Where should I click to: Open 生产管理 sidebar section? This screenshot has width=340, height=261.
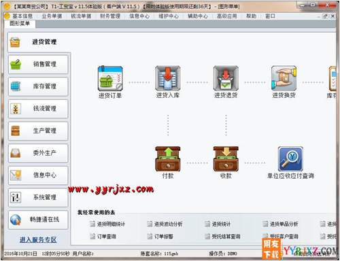[38, 130]
